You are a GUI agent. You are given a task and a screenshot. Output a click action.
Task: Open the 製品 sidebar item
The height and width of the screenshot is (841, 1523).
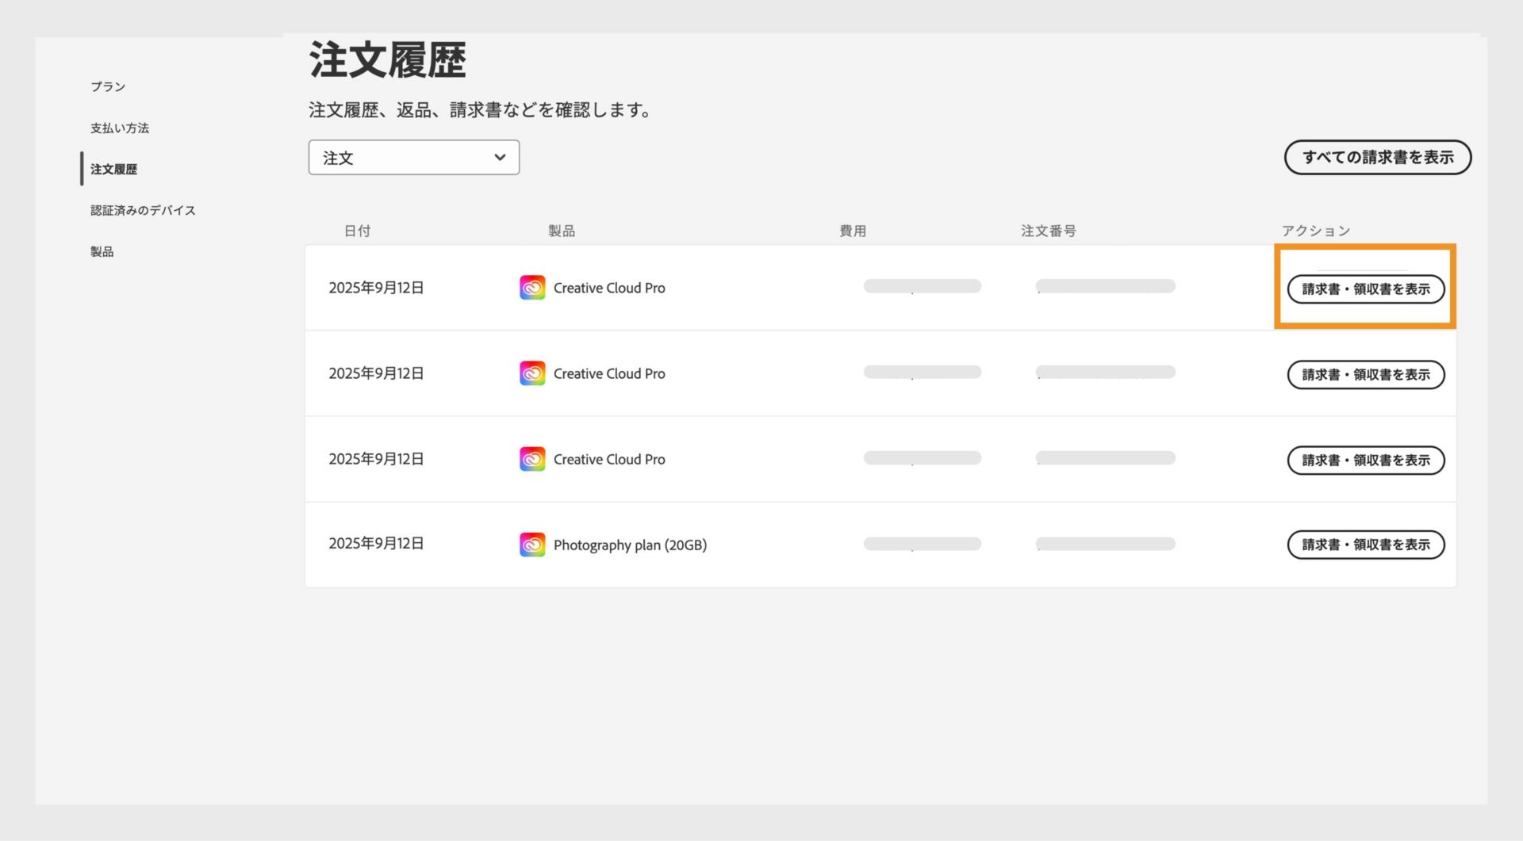point(102,251)
